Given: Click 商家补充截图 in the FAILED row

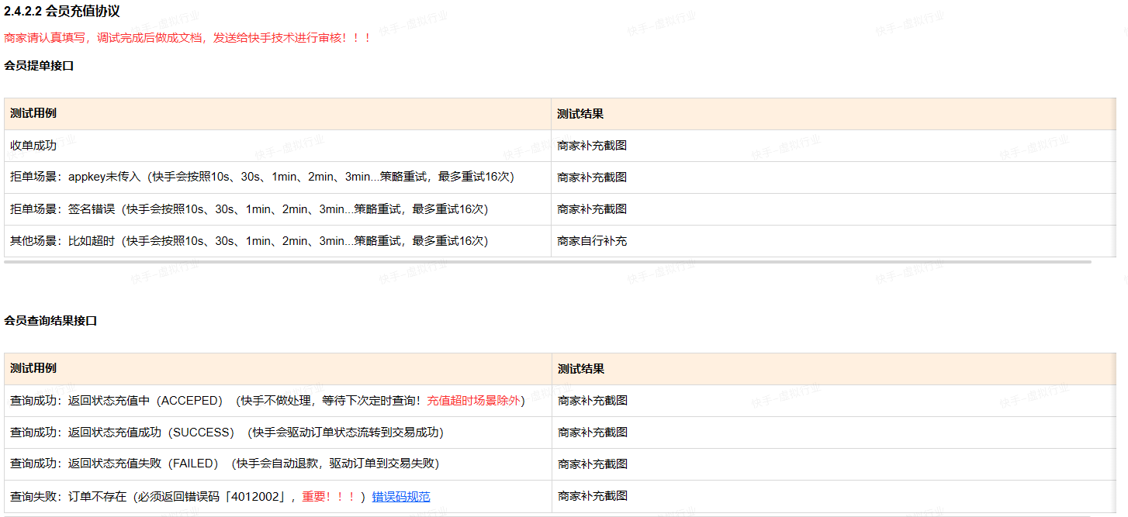Looking at the screenshot, I should [x=593, y=464].
